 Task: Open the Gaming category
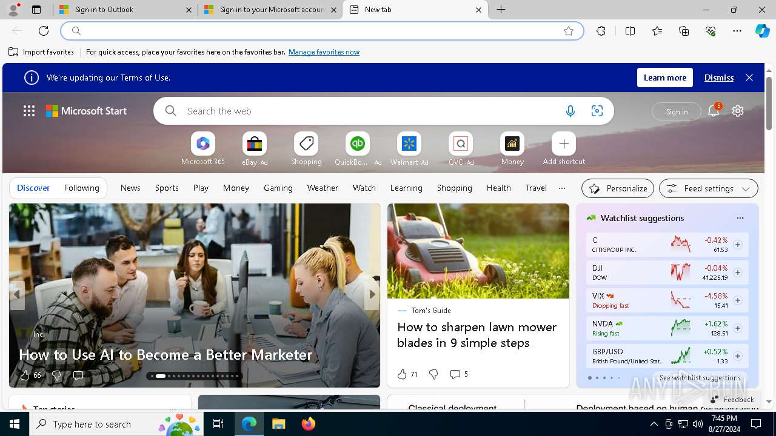(278, 188)
